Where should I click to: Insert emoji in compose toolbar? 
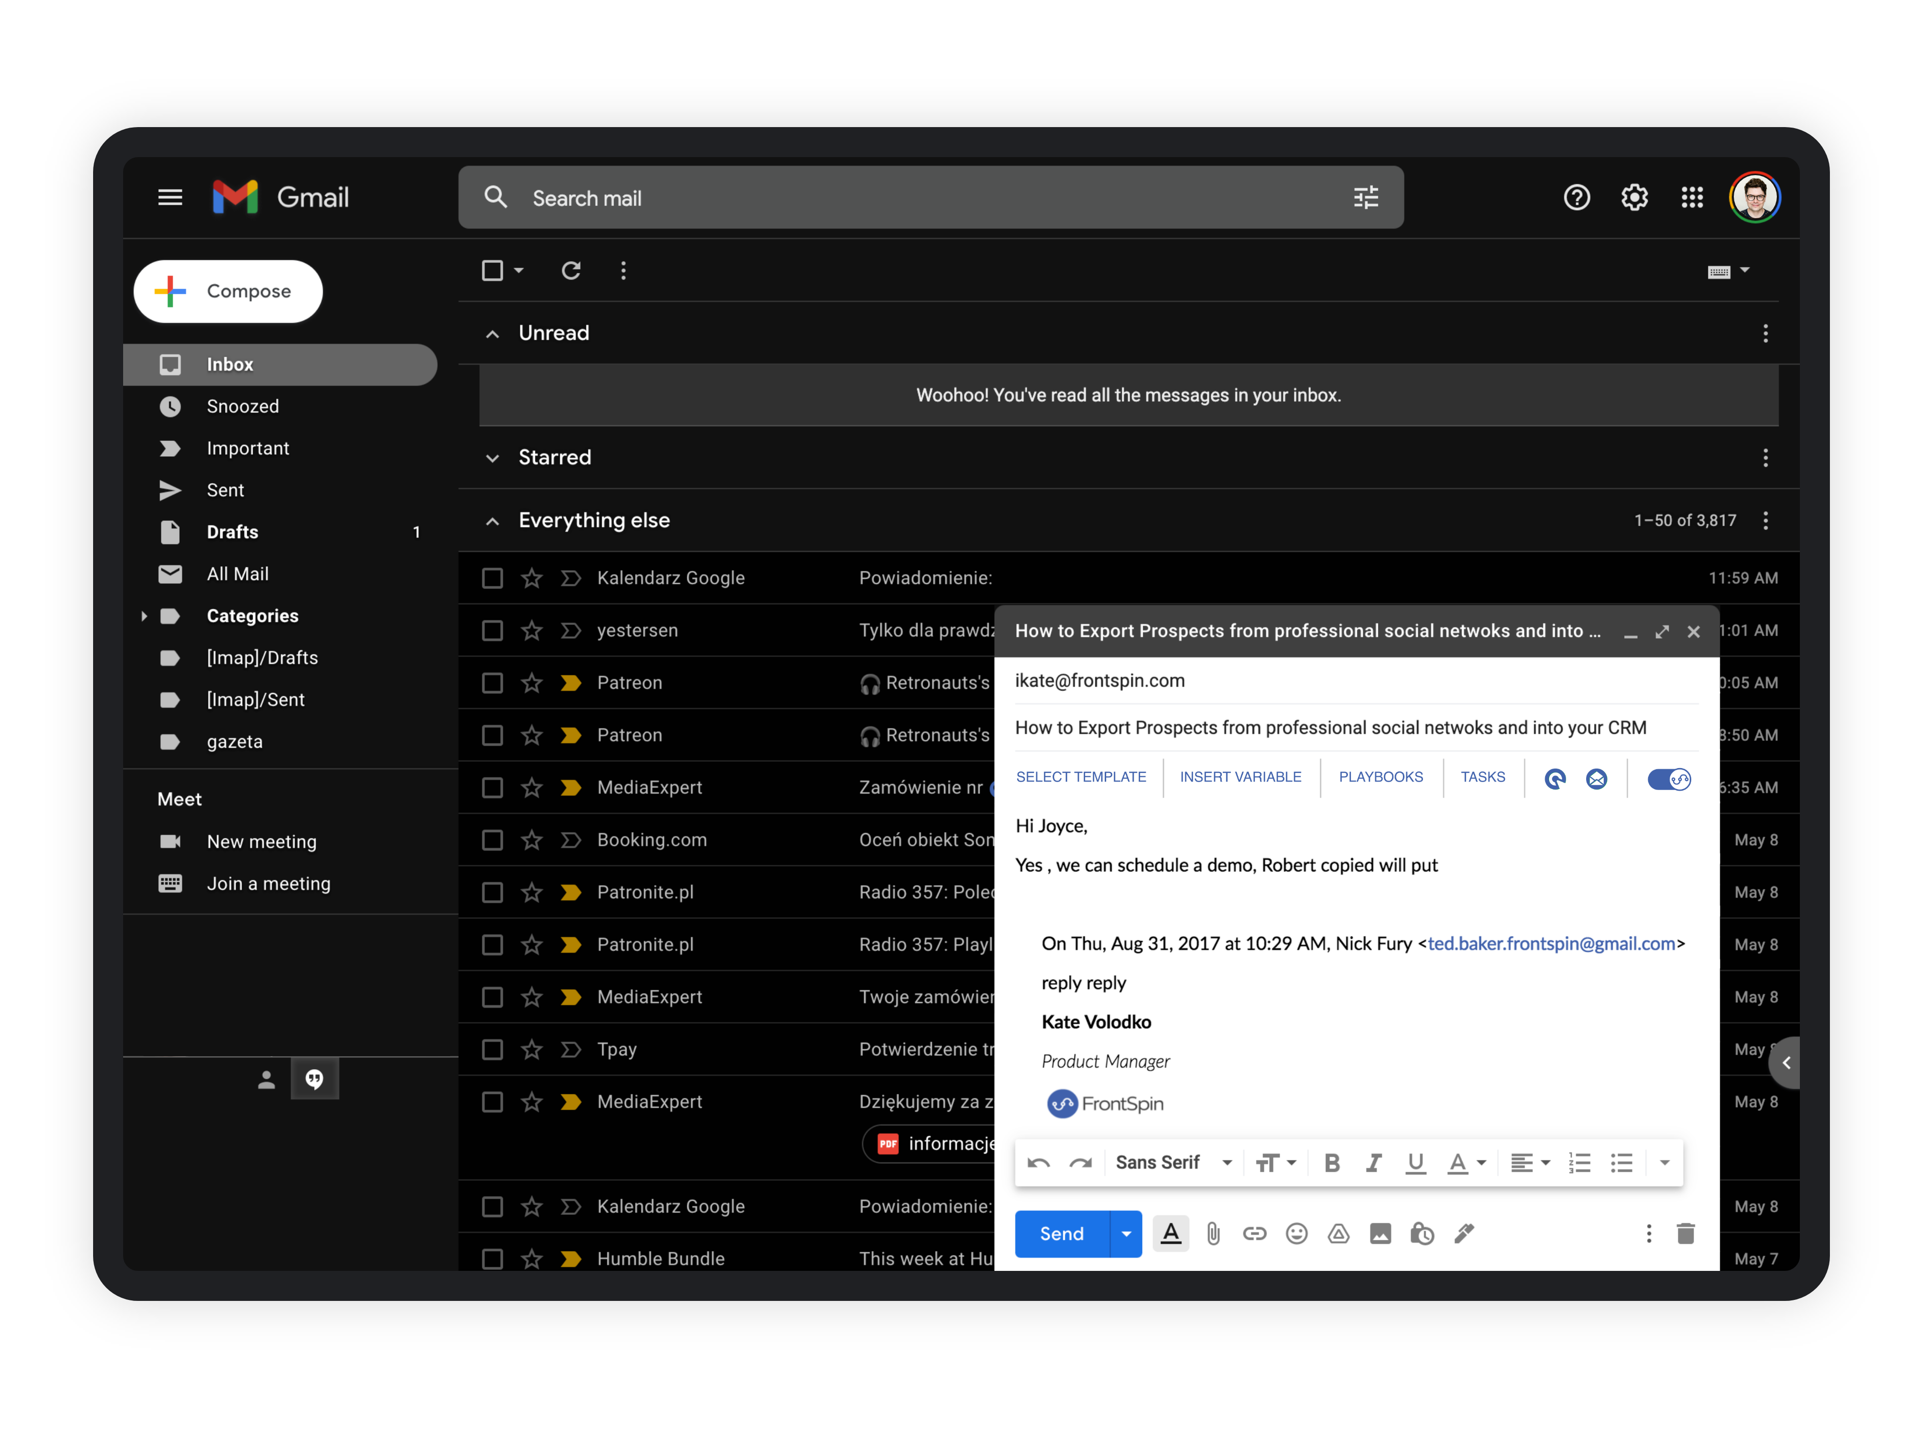click(x=1296, y=1234)
